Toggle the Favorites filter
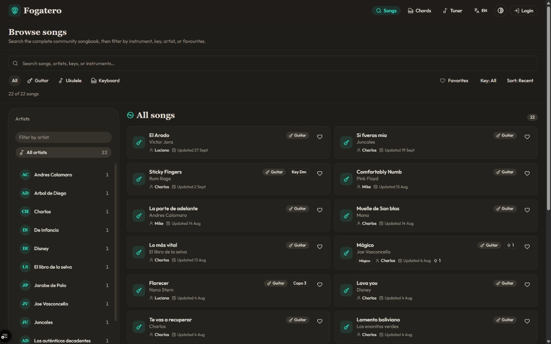 (454, 80)
